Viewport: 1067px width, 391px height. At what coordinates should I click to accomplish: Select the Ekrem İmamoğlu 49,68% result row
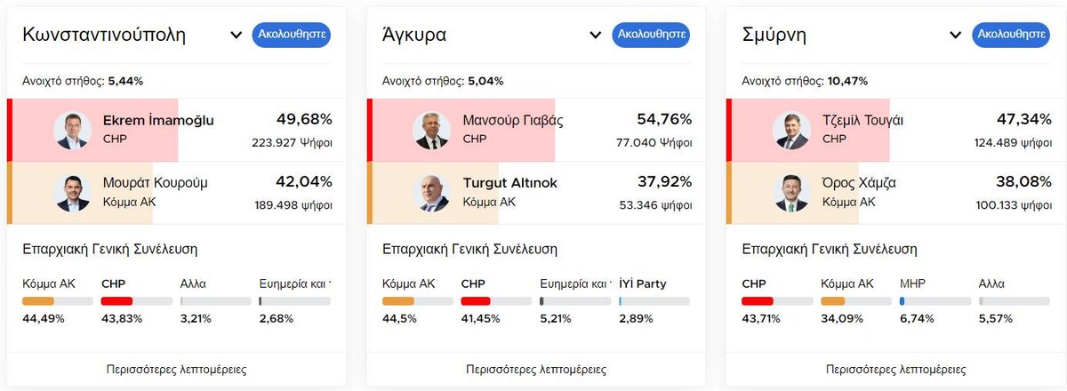176,130
